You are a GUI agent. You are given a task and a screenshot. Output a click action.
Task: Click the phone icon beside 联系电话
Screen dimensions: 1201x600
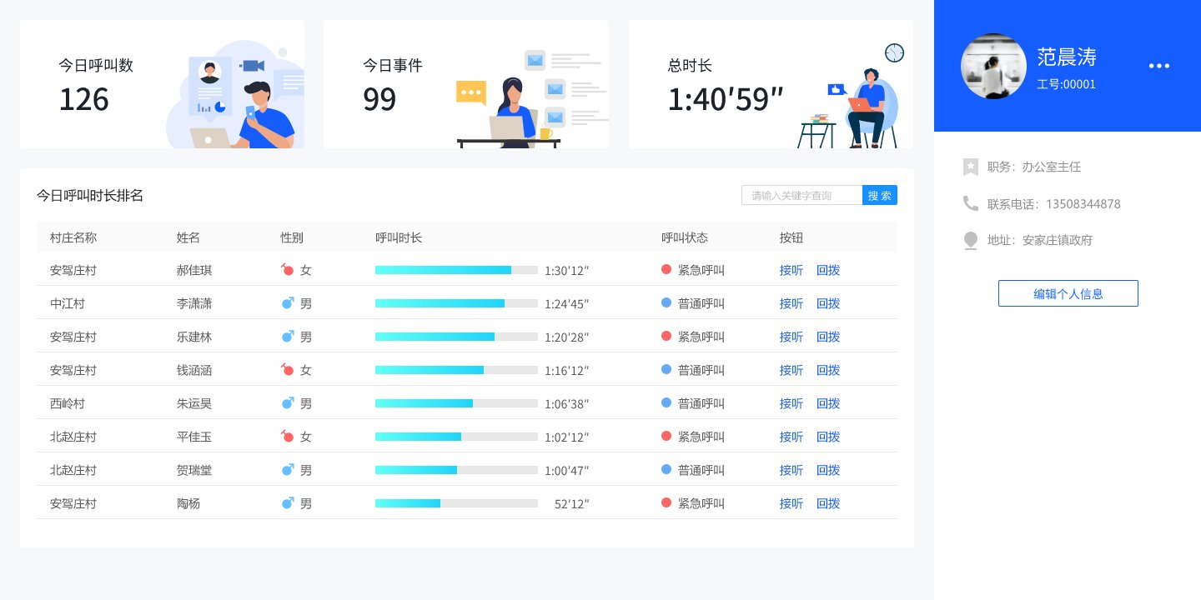point(970,203)
